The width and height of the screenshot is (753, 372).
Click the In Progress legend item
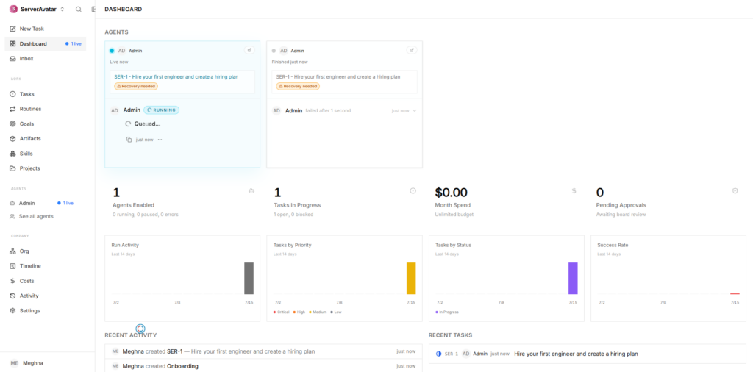(x=446, y=312)
